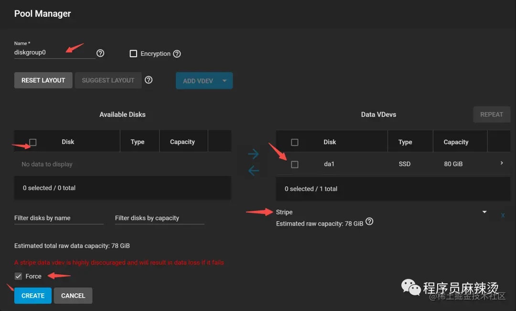Focus the pool Name input field

[x=54, y=52]
